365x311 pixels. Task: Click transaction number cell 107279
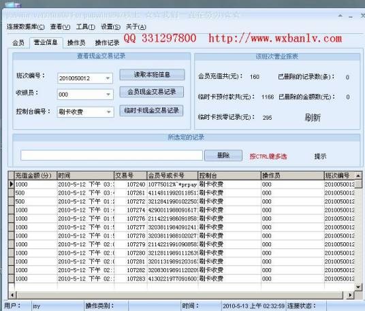click(x=131, y=244)
